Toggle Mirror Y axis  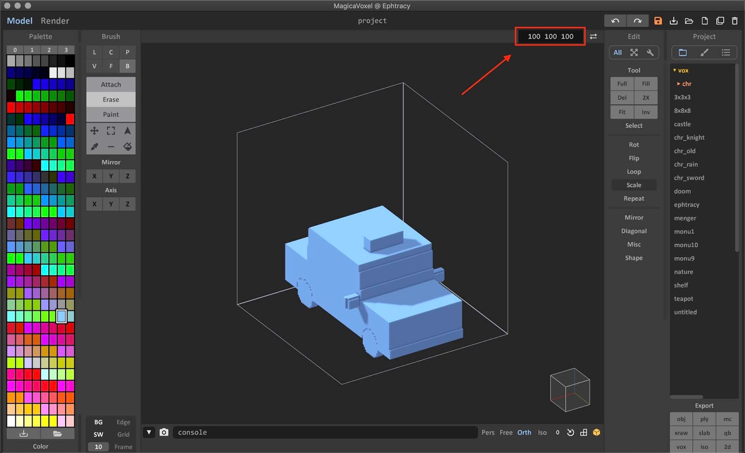(111, 176)
